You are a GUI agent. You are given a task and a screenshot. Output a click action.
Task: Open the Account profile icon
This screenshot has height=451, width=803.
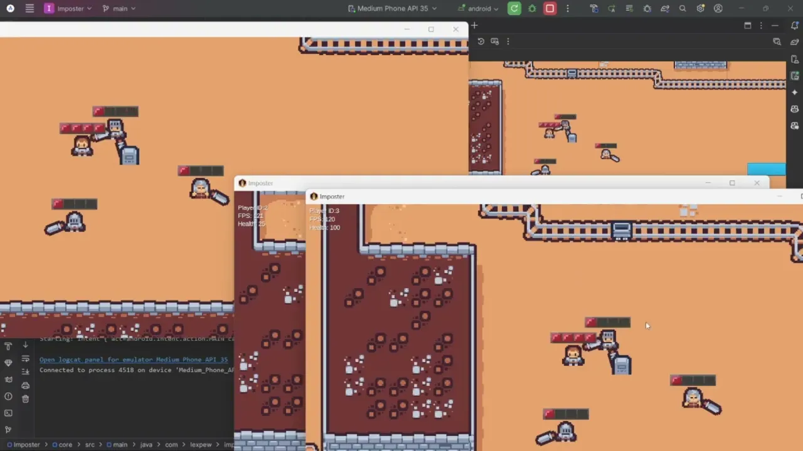click(718, 9)
